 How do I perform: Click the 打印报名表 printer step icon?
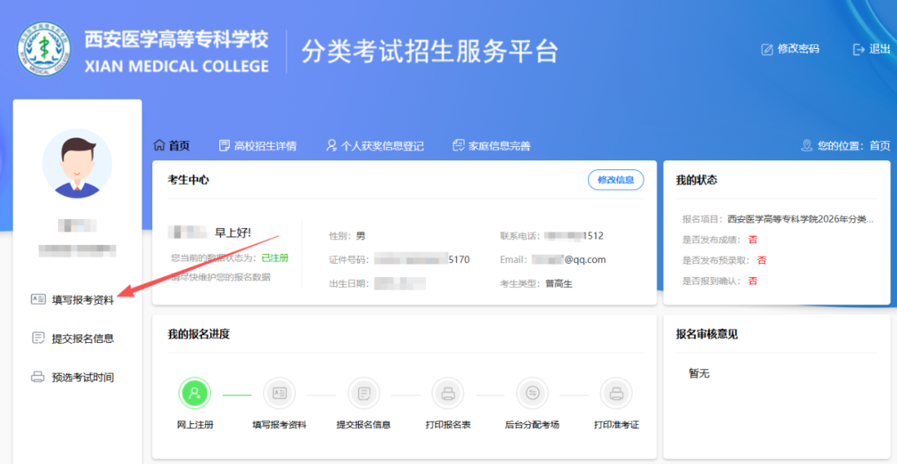point(448,393)
